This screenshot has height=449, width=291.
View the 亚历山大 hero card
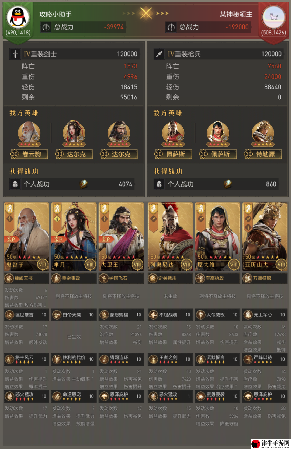265,237
